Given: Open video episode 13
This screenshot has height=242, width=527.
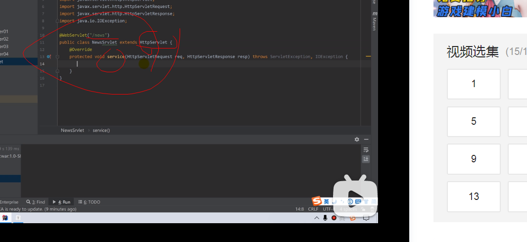Looking at the screenshot, I should coord(474,196).
